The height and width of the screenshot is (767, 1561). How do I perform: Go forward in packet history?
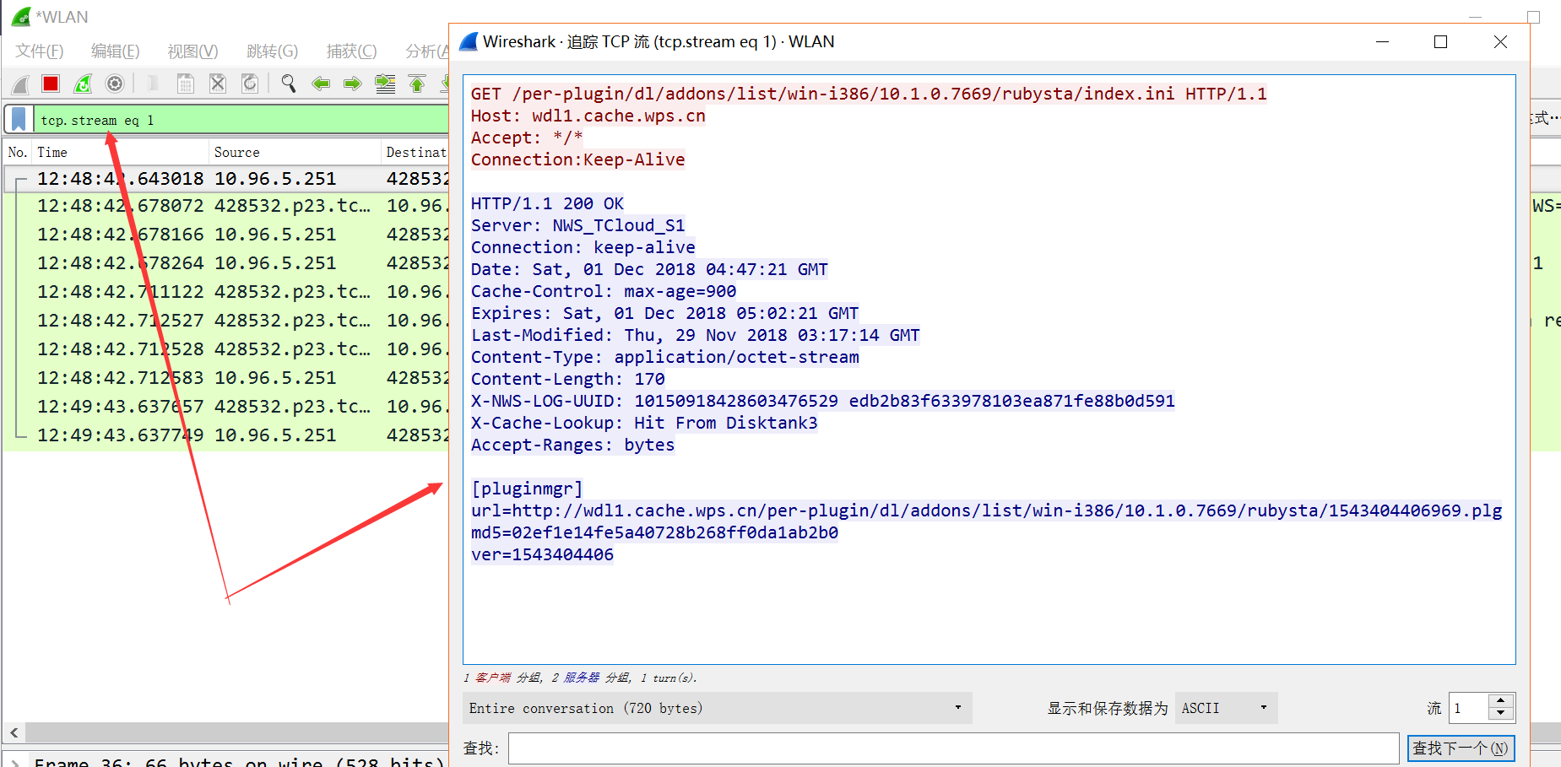pyautogui.click(x=353, y=84)
